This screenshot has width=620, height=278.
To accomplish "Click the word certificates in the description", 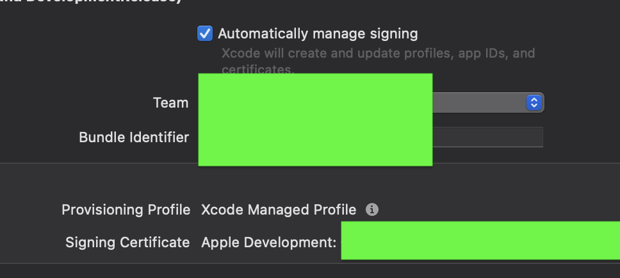I will coord(257,70).
